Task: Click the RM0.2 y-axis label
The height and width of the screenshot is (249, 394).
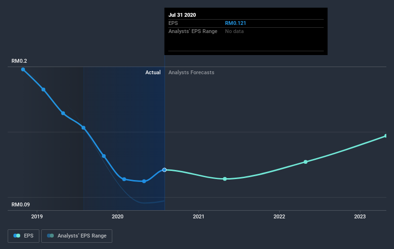Action: (x=19, y=61)
